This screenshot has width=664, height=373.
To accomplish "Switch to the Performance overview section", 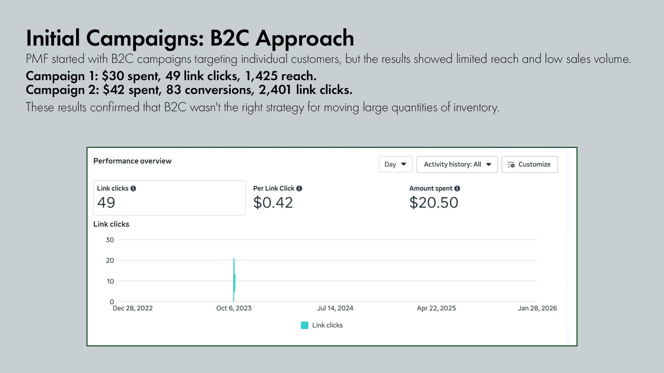I will [132, 161].
